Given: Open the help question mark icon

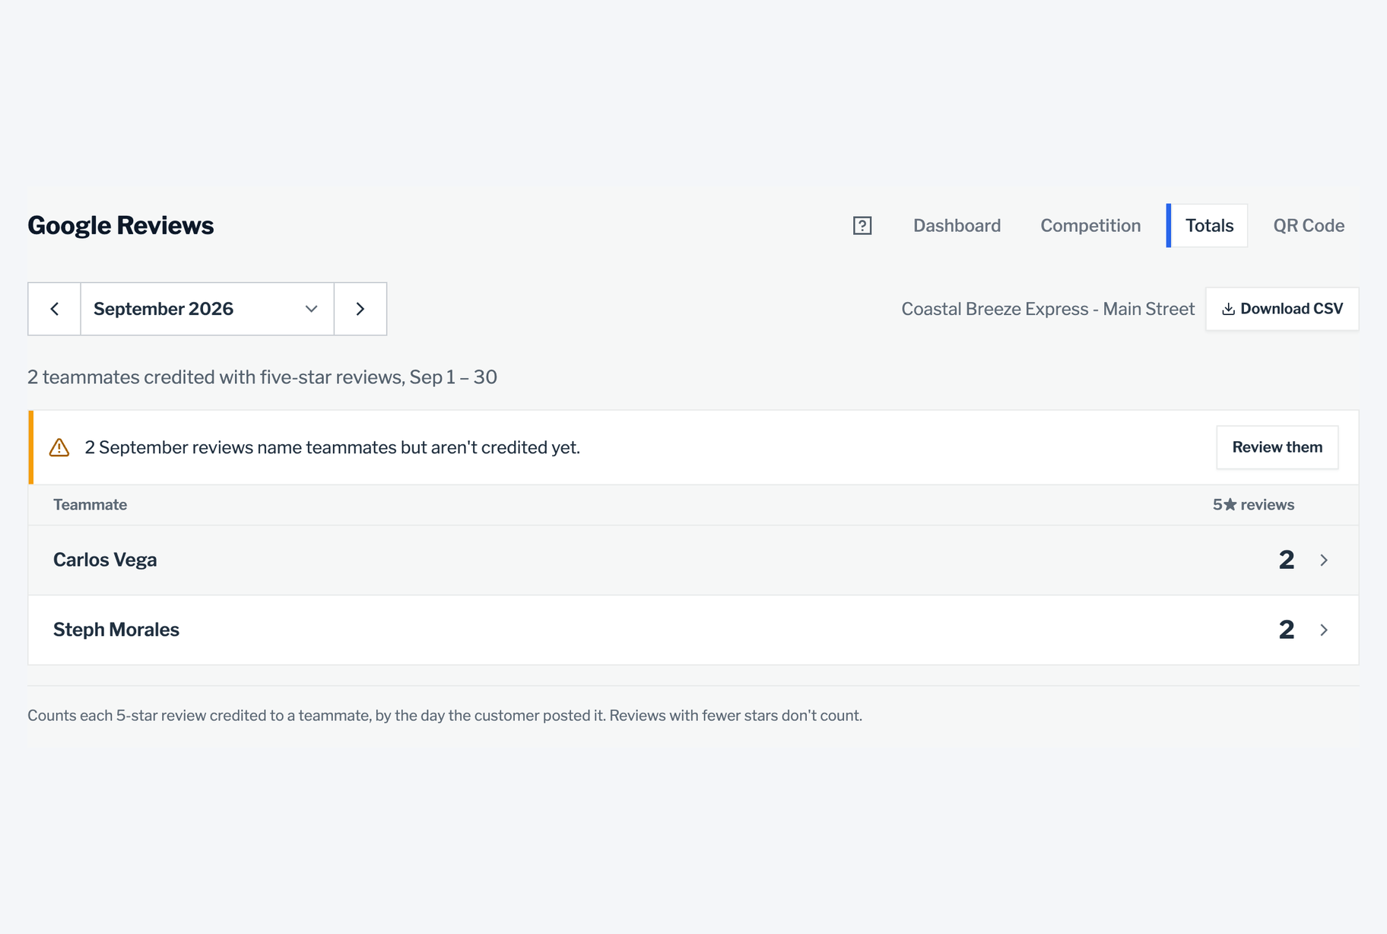Looking at the screenshot, I should tap(862, 226).
